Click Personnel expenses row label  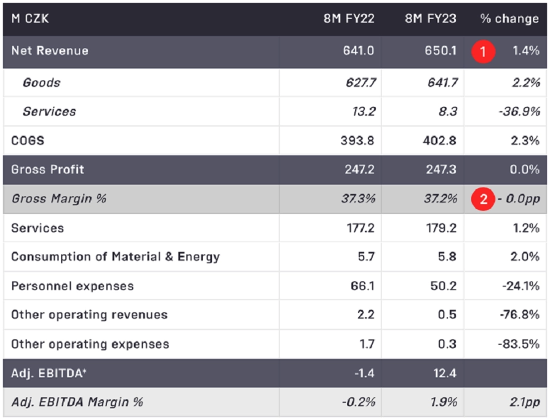point(72,286)
